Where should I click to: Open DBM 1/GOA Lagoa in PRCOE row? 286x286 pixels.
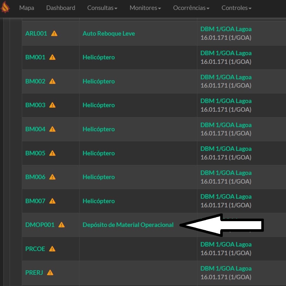(226, 244)
